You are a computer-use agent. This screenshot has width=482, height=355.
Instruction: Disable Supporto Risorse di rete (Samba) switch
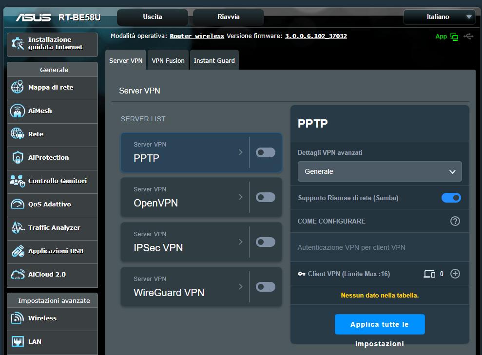[x=451, y=198]
